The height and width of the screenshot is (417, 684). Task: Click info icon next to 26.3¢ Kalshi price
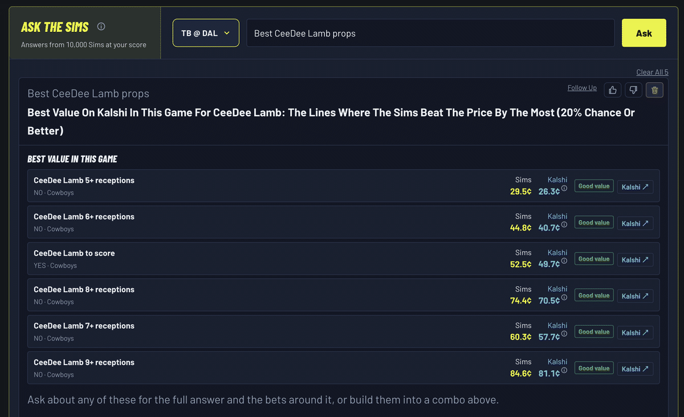click(564, 189)
